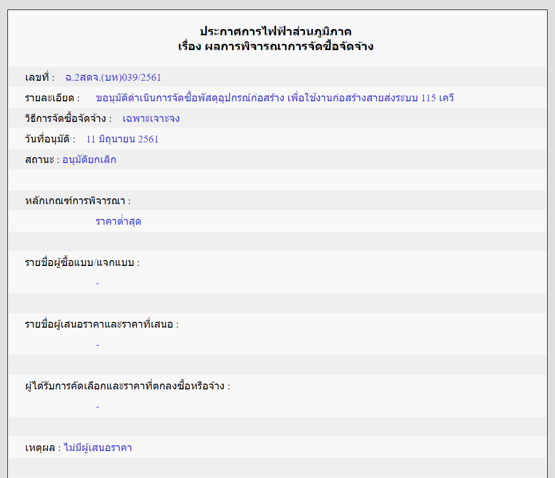The width and height of the screenshot is (555, 478).
Task: Click the dash under 'รายชื่อผู้เสนอราคาและราคาที่เสนอ'
Action: tap(98, 345)
